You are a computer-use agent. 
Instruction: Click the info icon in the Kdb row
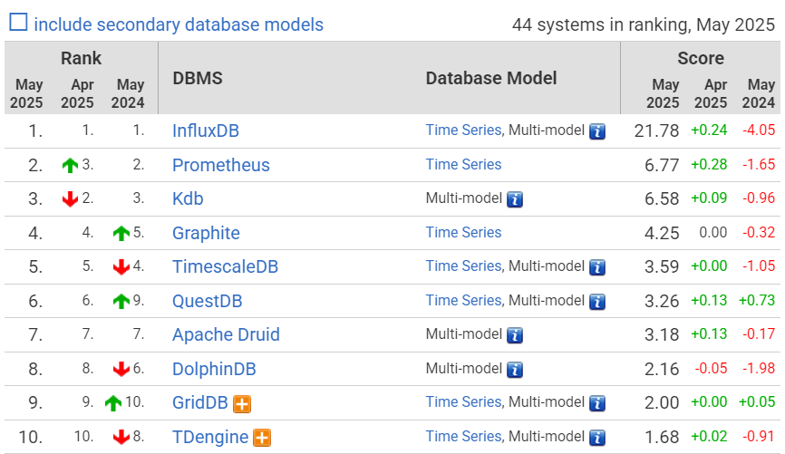click(x=515, y=199)
